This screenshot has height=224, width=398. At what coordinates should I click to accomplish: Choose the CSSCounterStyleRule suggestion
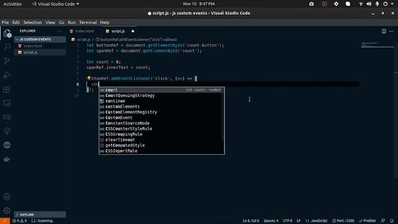162,129
